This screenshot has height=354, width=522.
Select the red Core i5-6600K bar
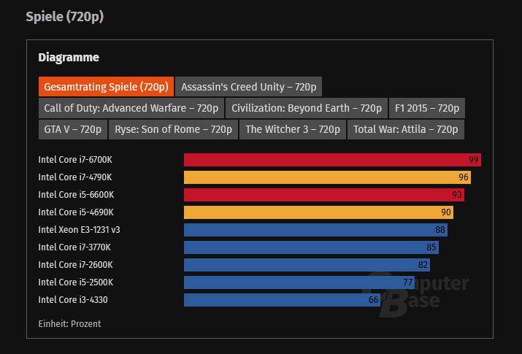323,195
